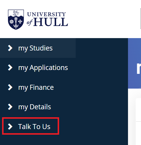Viewport: 141px width, 145px height.
Task: Click the torch symbol inside the crest
Action: [16, 20]
